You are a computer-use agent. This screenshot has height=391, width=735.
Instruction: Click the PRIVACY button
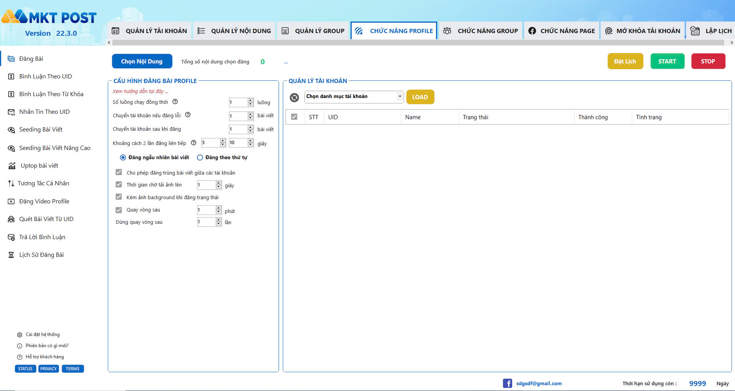pos(48,369)
